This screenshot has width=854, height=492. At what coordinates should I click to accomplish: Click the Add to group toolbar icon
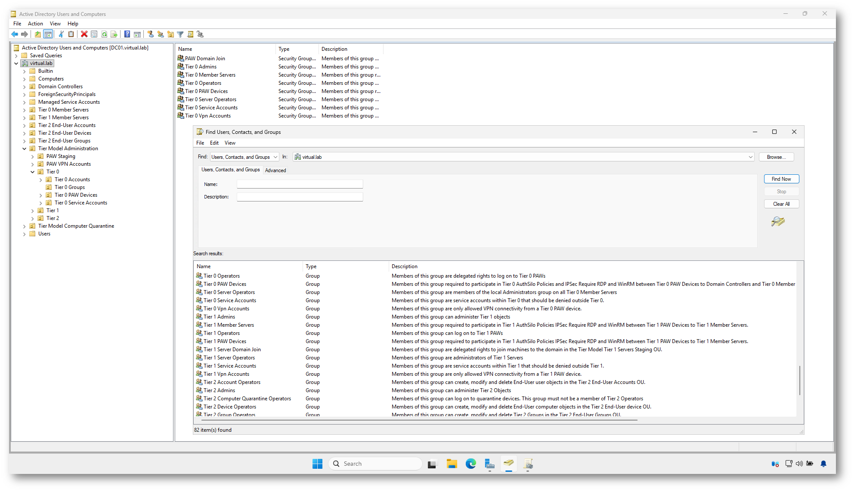(200, 34)
